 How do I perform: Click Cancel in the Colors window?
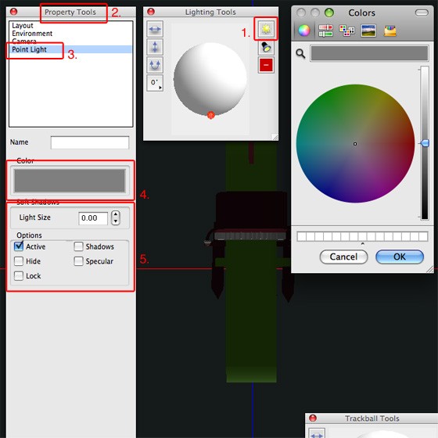[343, 257]
